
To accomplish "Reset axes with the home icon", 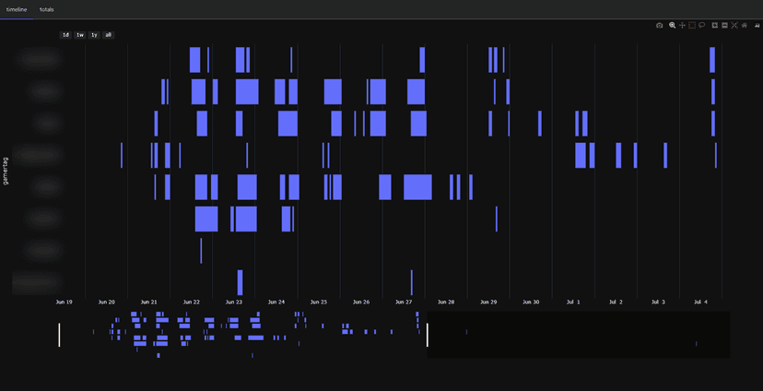I will [744, 25].
